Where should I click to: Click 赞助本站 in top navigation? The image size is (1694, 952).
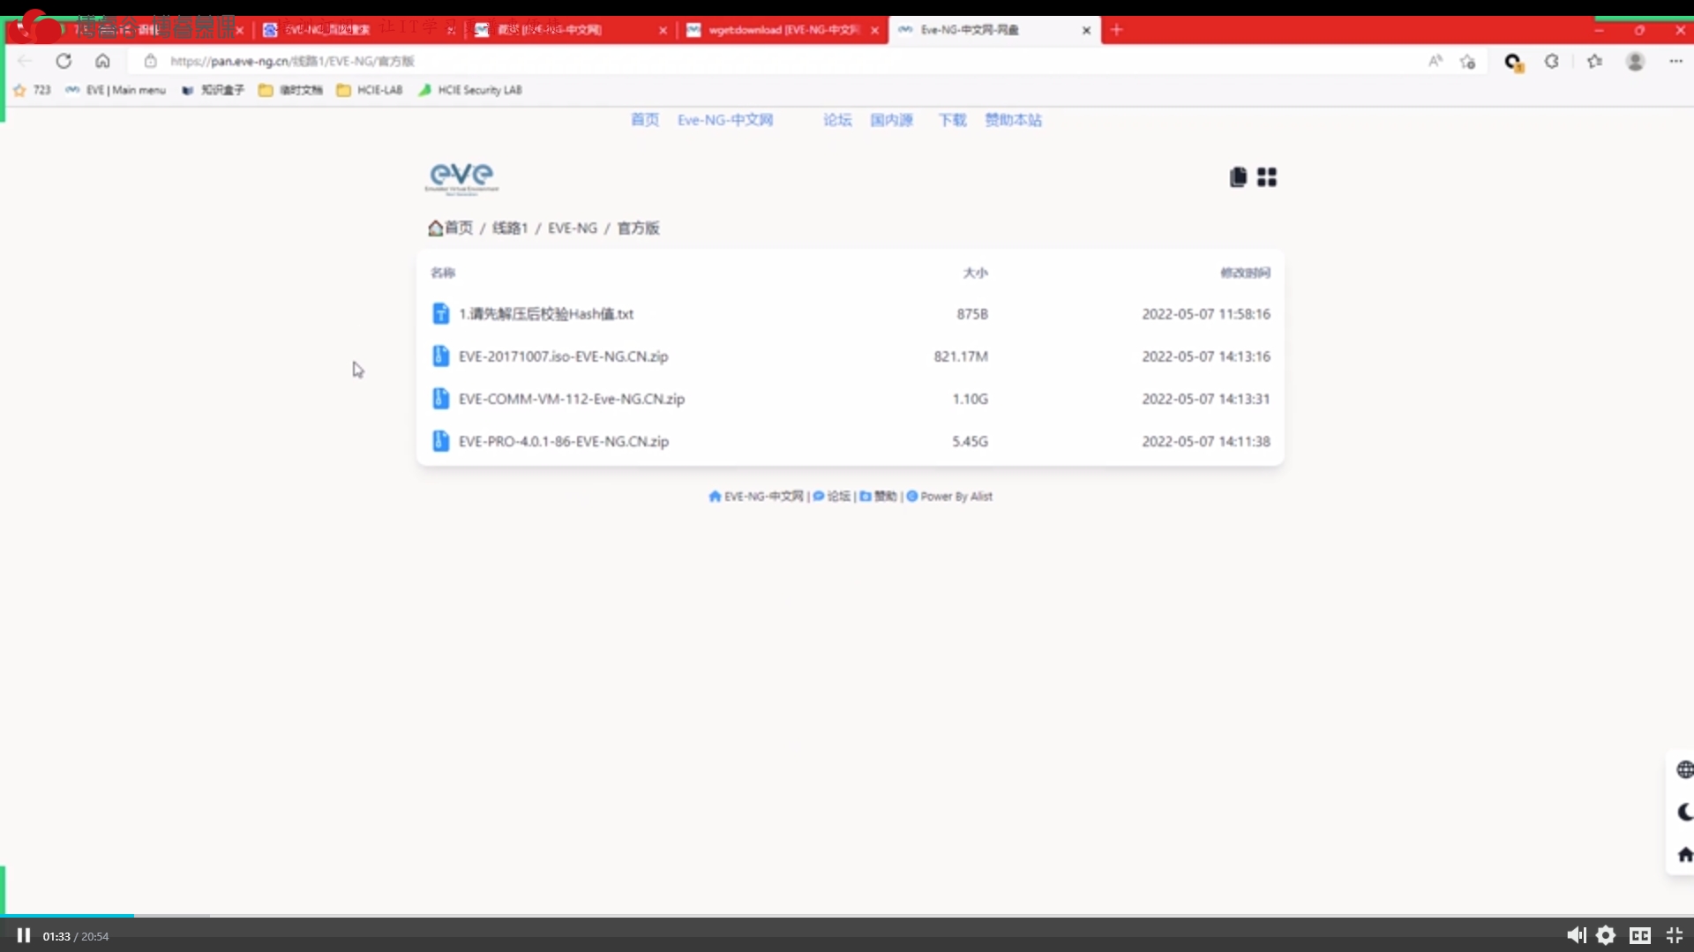(x=1013, y=120)
